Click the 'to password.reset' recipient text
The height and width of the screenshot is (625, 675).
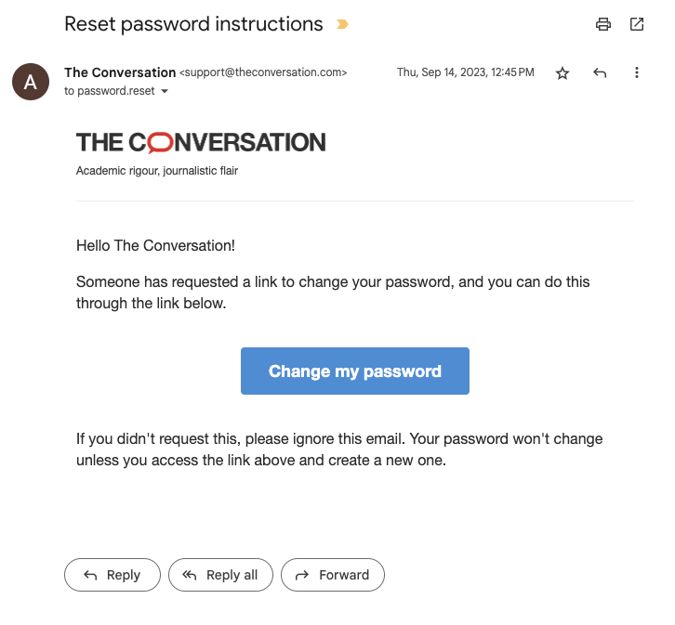point(110,91)
